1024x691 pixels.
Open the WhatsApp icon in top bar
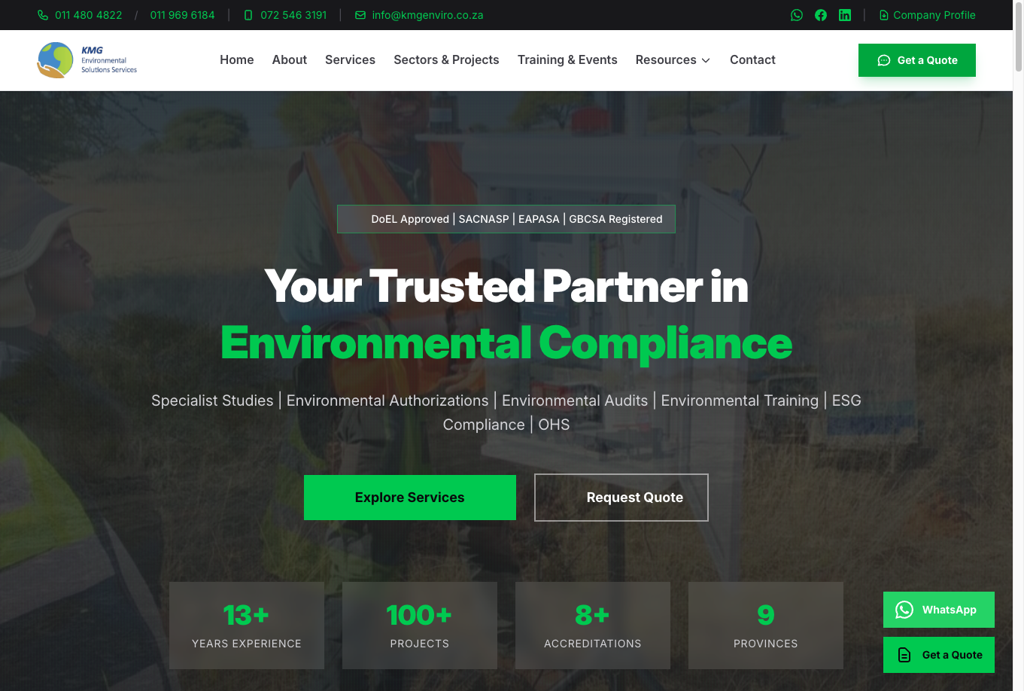[797, 15]
